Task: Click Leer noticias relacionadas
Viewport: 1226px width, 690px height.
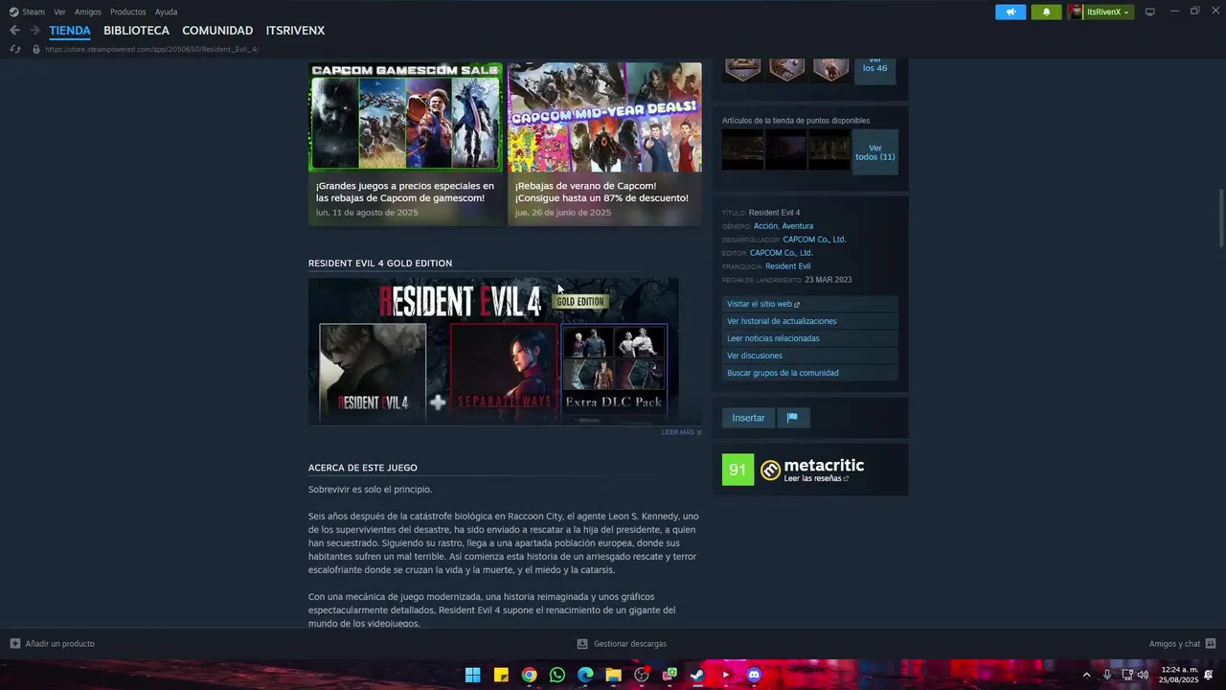Action: (x=810, y=338)
